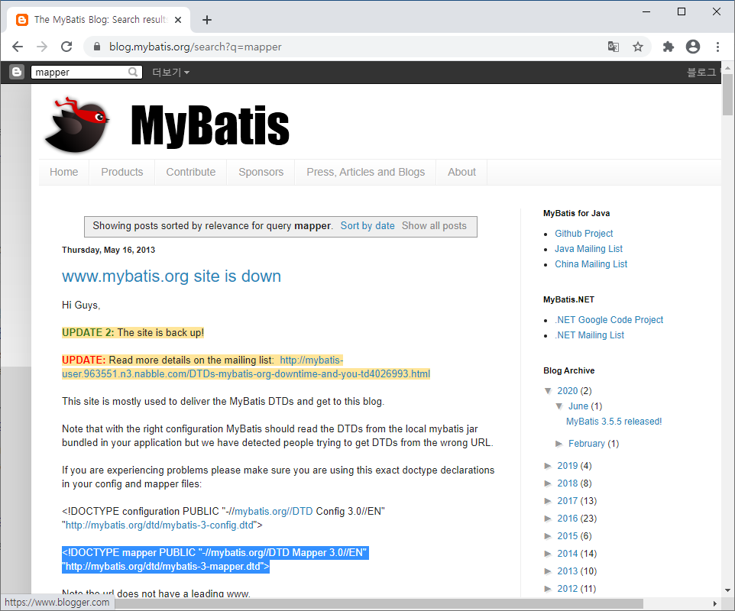The image size is (735, 611).
Task: Open the June archive link
Action: [578, 406]
